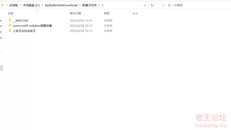This screenshot has height=130, width=231.
Task: Click 文件夹 type in __MACOSX row
Action: click(108, 20)
